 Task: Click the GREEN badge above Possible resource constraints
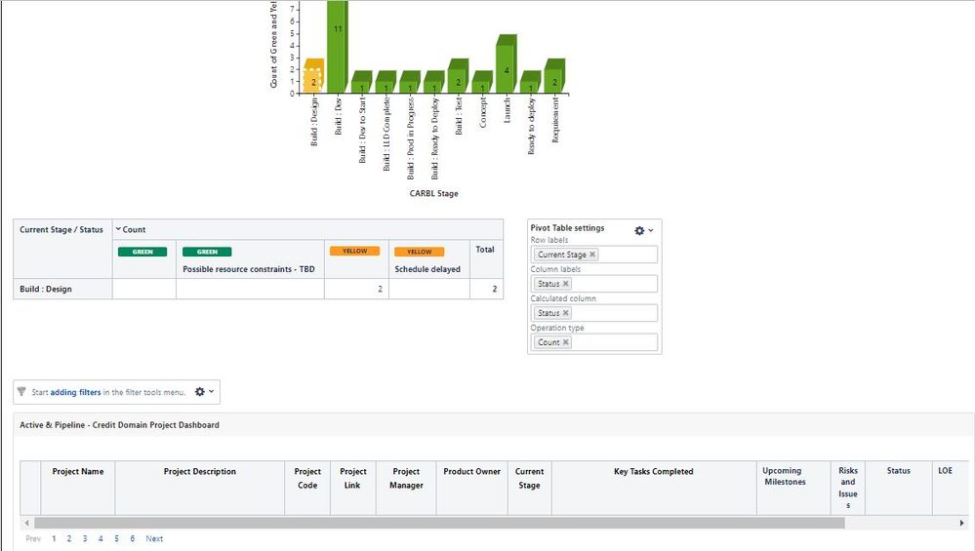[x=207, y=252]
